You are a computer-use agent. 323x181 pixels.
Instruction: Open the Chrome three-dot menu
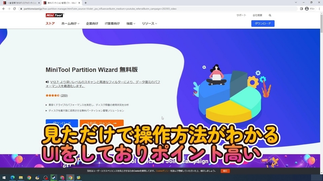coord(319,9)
